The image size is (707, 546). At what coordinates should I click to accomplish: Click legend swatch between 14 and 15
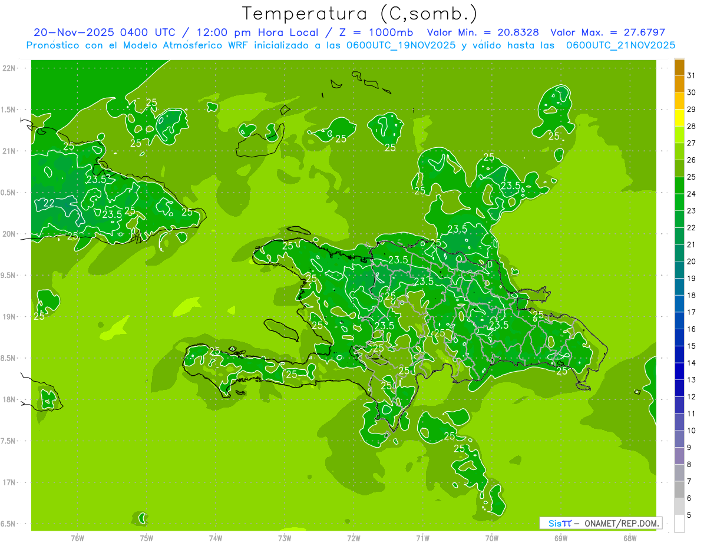679,354
